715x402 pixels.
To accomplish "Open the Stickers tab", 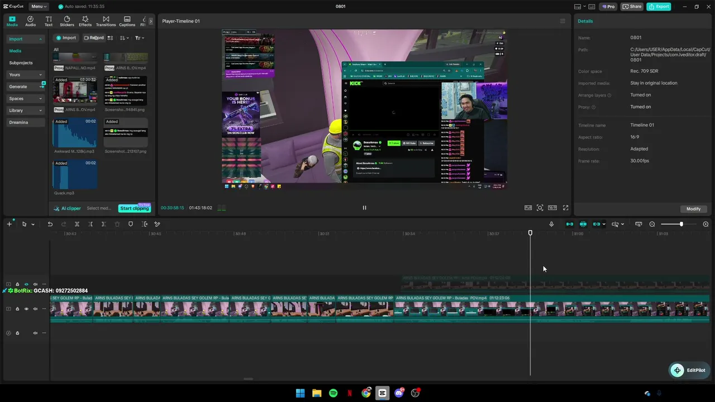I will pos(67,21).
